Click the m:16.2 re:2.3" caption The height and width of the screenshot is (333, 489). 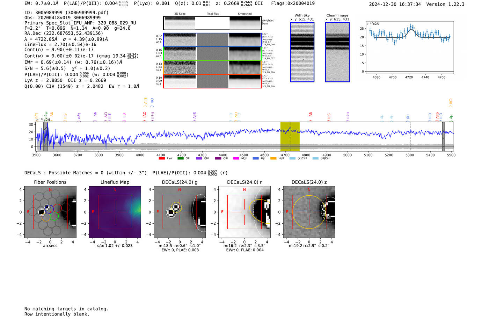(x=245, y=246)
